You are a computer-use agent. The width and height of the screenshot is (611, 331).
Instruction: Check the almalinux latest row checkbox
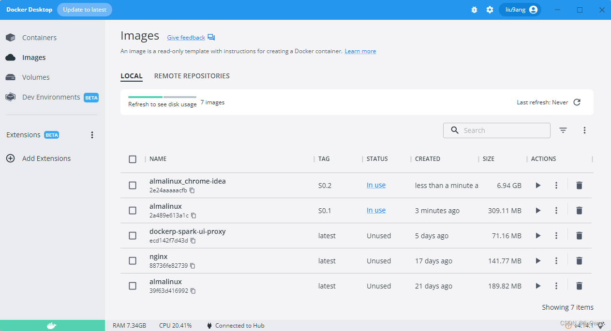(133, 286)
